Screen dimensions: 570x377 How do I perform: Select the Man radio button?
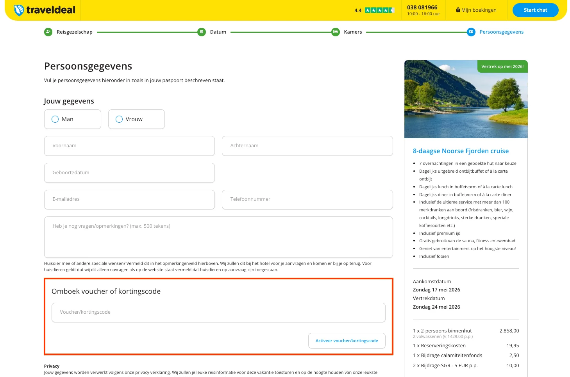pos(55,119)
